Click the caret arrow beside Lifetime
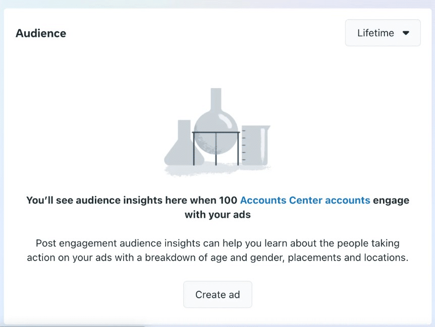 click(406, 33)
